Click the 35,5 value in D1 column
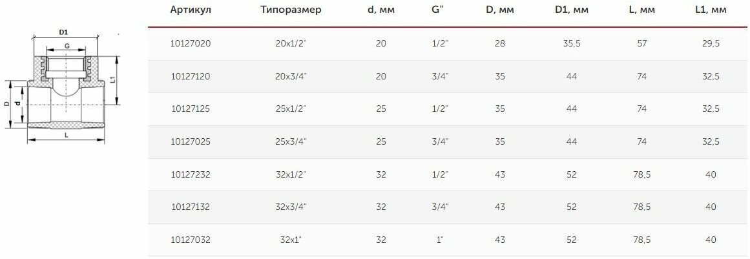The image size is (750, 259). pyautogui.click(x=572, y=43)
